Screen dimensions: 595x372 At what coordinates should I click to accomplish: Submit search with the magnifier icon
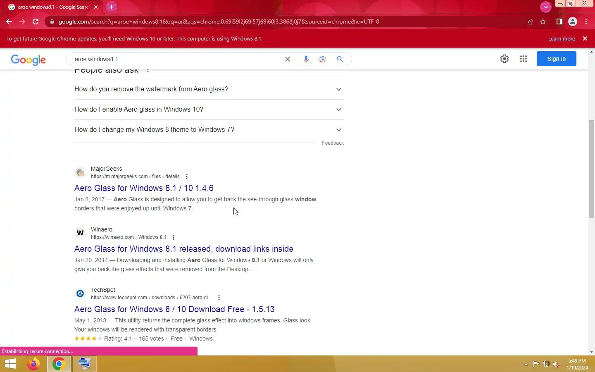[x=340, y=59]
